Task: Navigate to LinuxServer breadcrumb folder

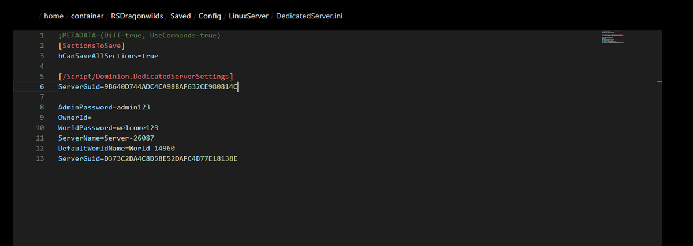Action: (x=248, y=16)
